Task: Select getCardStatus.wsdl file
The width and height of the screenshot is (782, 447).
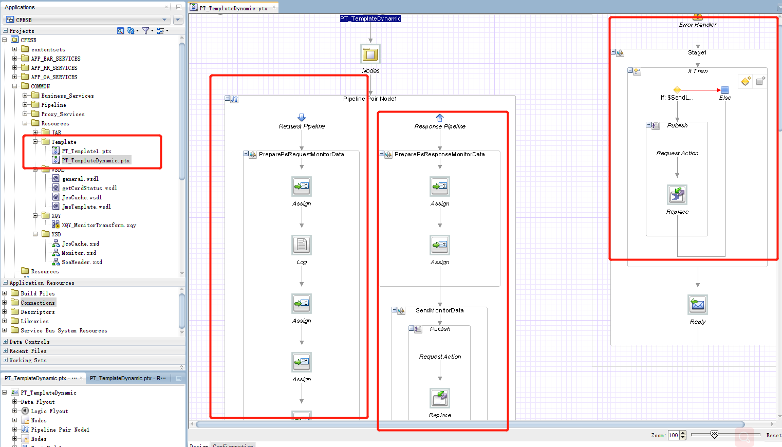Action: (89, 188)
